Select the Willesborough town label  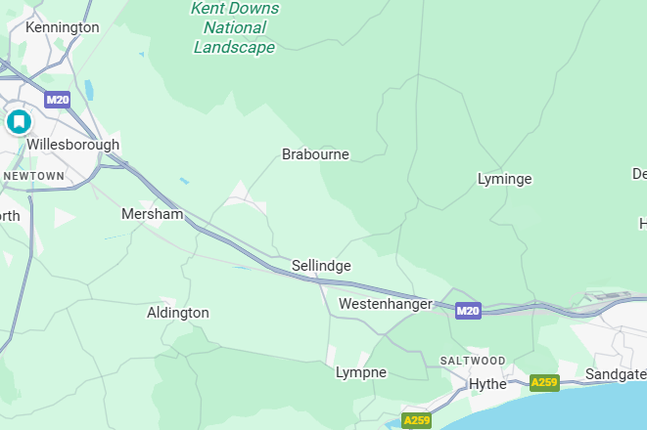pyautogui.click(x=73, y=145)
